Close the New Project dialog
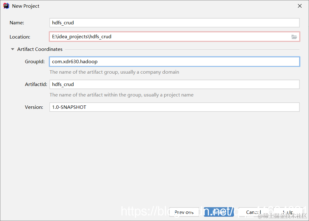 tap(299, 6)
